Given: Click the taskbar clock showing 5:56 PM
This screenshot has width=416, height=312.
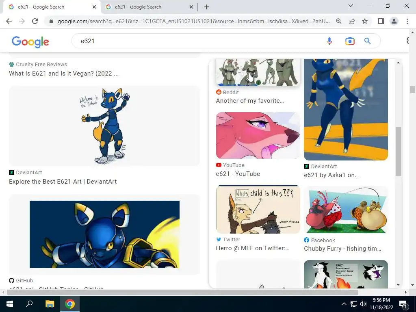Looking at the screenshot, I should [381, 304].
